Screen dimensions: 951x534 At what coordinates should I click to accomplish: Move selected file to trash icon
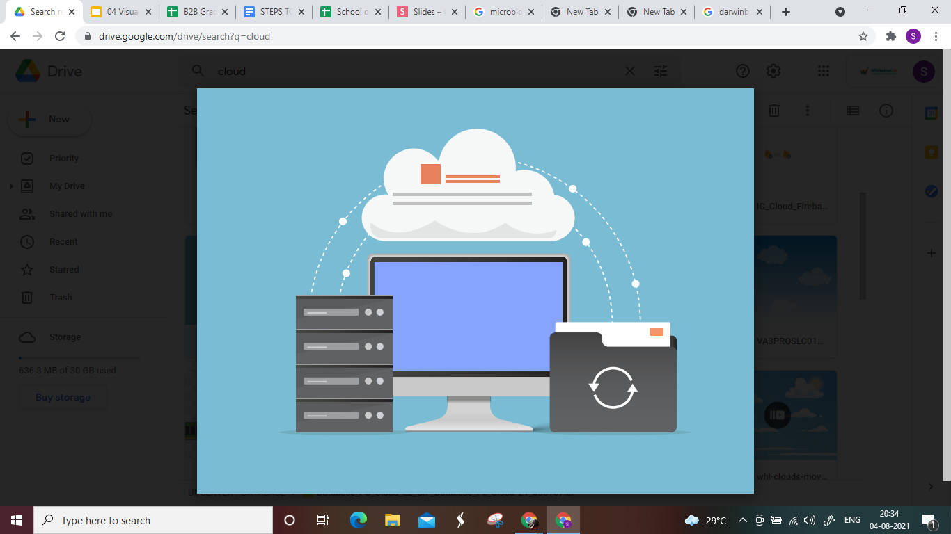(x=774, y=111)
